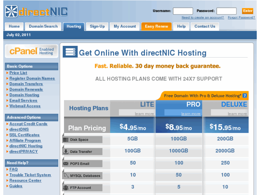260x195 pixels.
Task: Go to the Sign-Up tab
Action: [x=97, y=26]
